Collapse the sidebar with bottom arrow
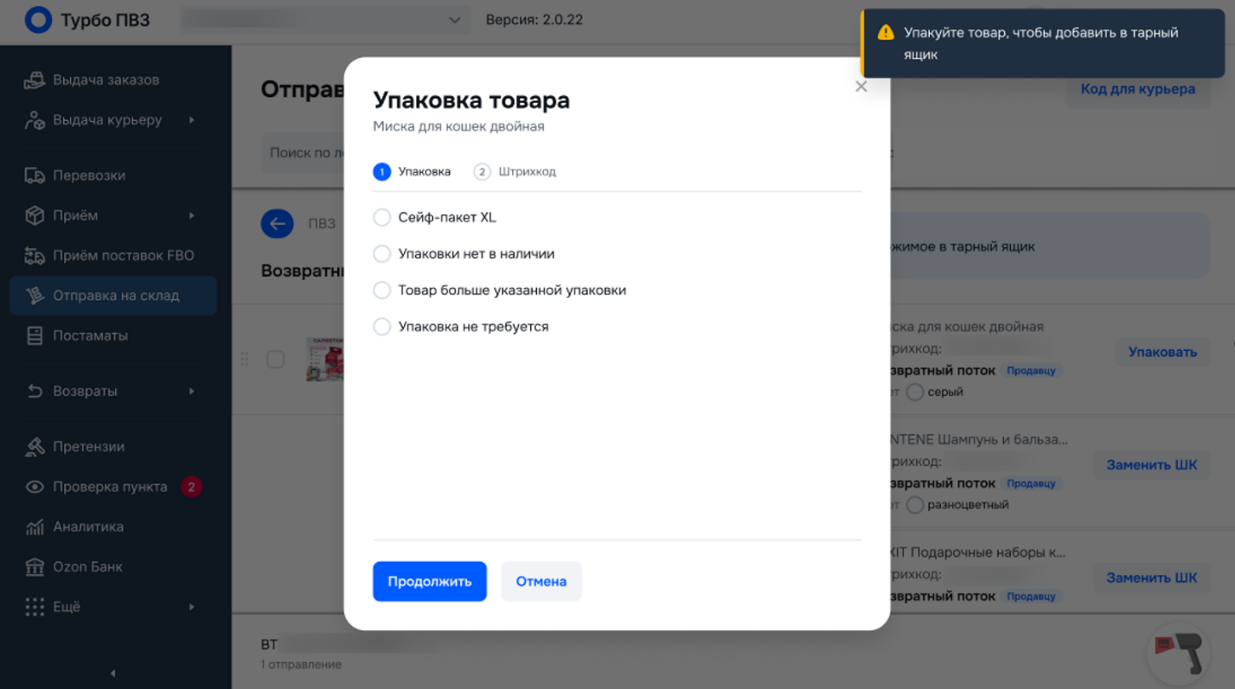1235x689 pixels. pyautogui.click(x=112, y=673)
